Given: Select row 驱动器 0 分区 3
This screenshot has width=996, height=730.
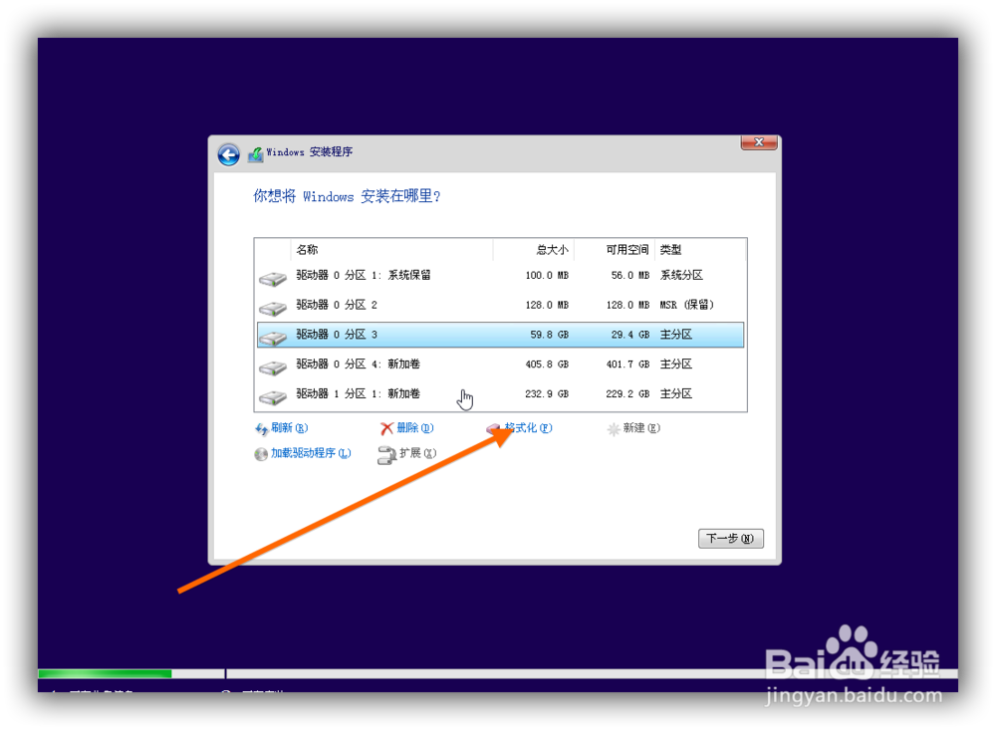Looking at the screenshot, I should (x=501, y=335).
